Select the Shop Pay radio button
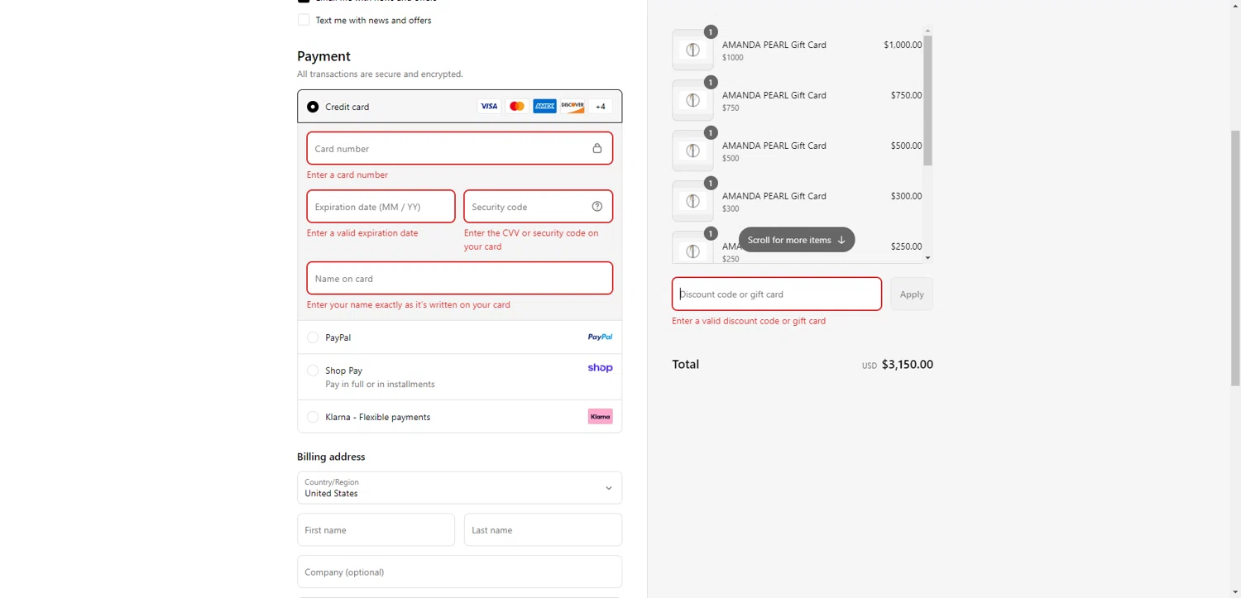Image resolution: width=1241 pixels, height=598 pixels. click(313, 371)
